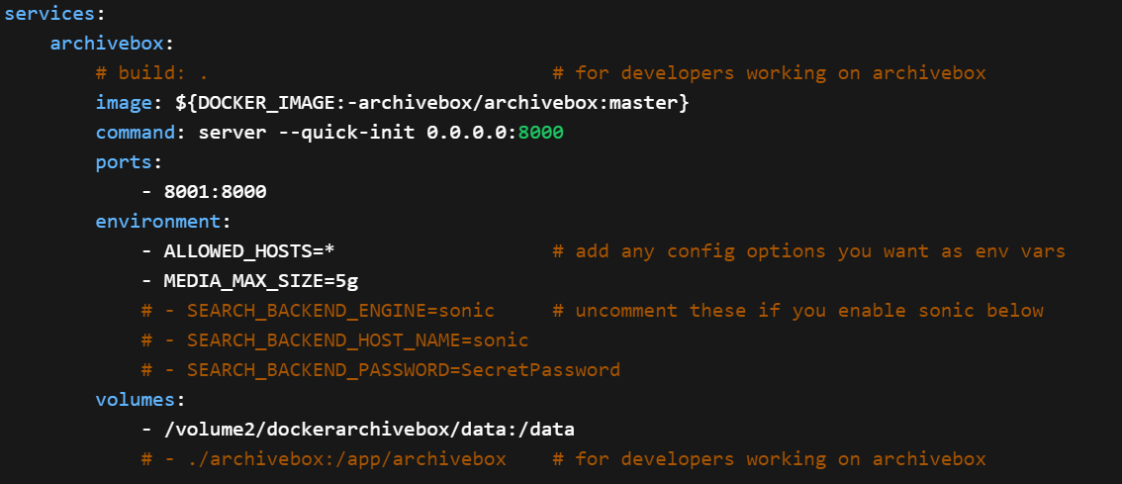Click the 'services:' key on the first line
1122x484 pixels.
[x=49, y=14]
